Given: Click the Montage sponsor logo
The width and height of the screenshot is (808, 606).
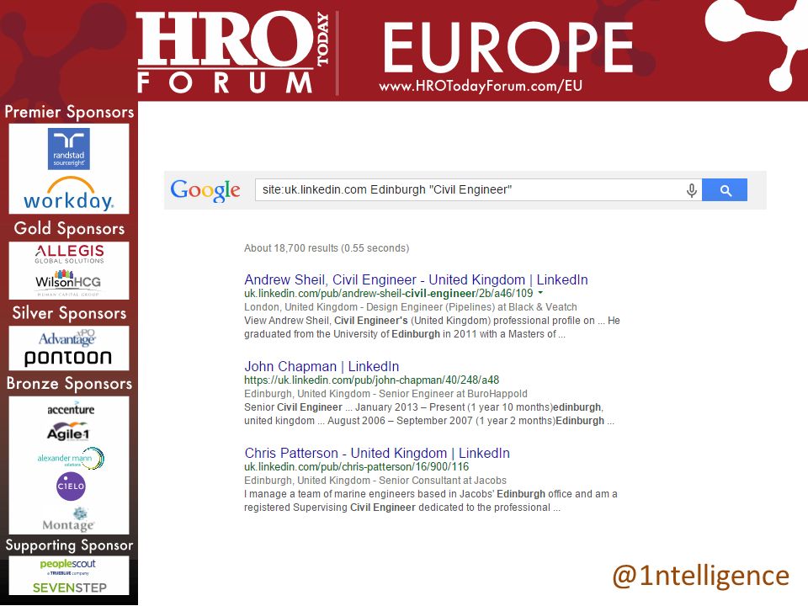Looking at the screenshot, I should 68,520.
